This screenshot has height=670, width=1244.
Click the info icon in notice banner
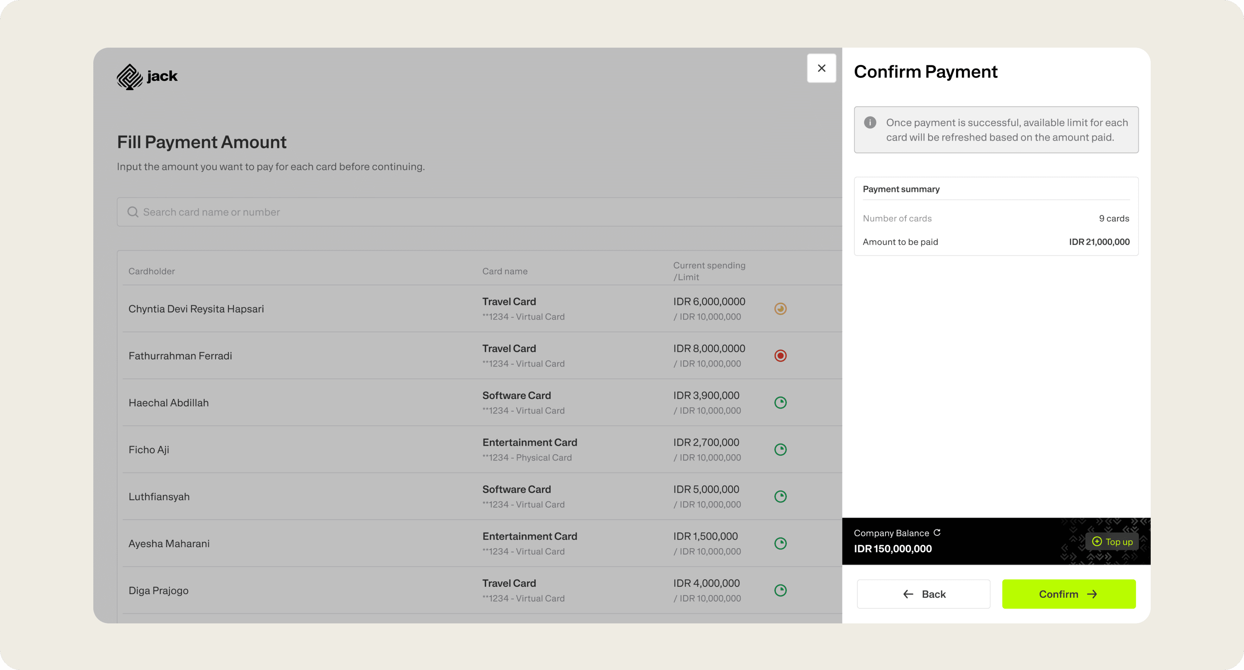(870, 123)
